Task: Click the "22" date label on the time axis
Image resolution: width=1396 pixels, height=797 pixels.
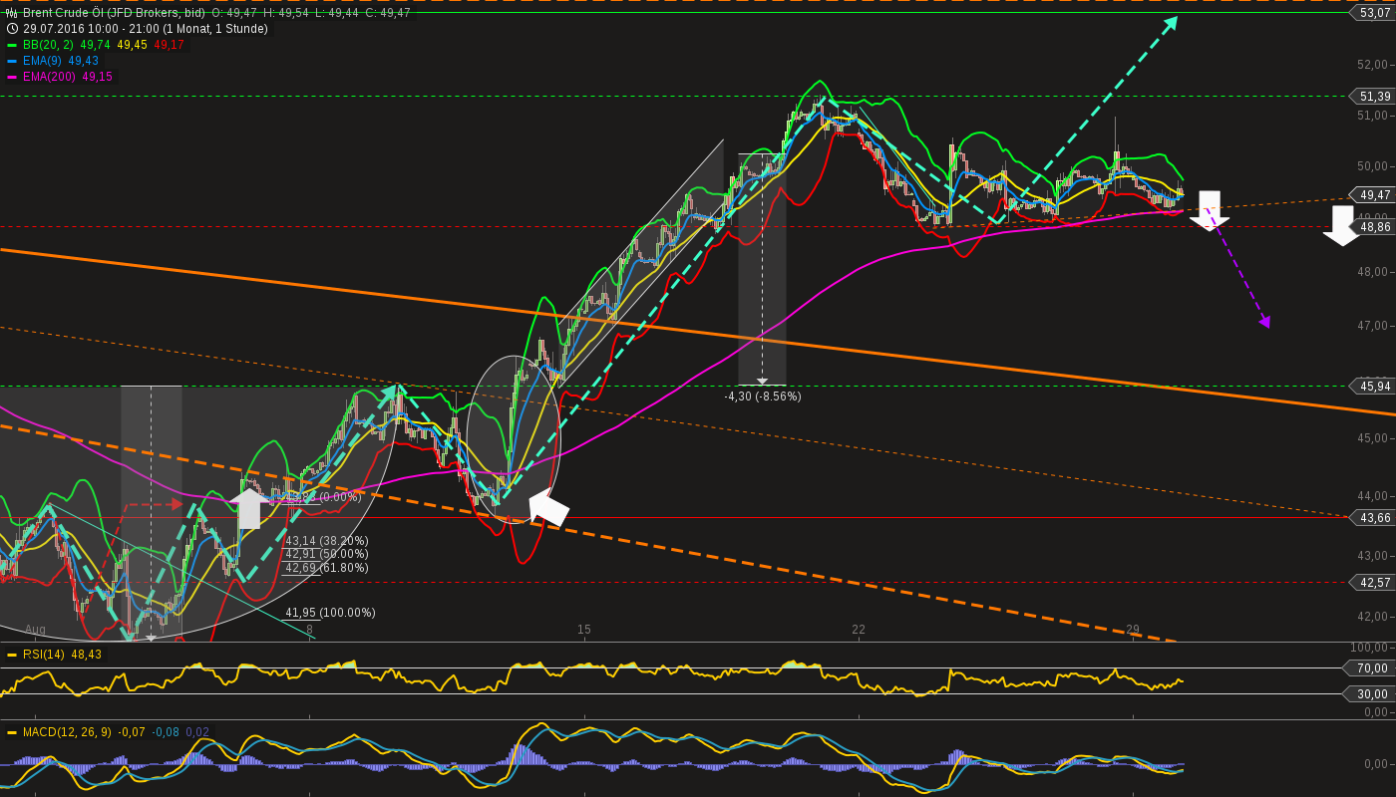Action: tap(859, 630)
